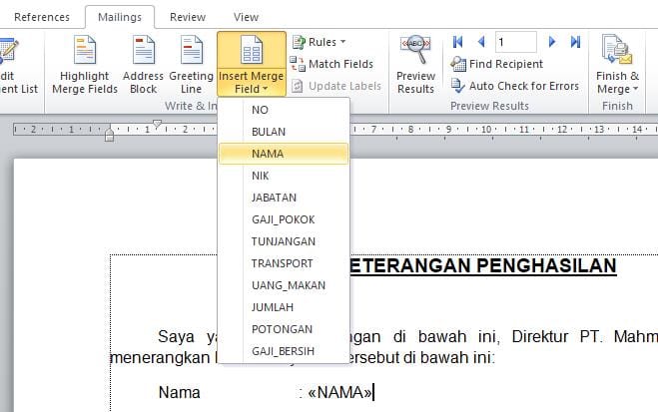
Task: Click the record number input box
Action: 515,42
